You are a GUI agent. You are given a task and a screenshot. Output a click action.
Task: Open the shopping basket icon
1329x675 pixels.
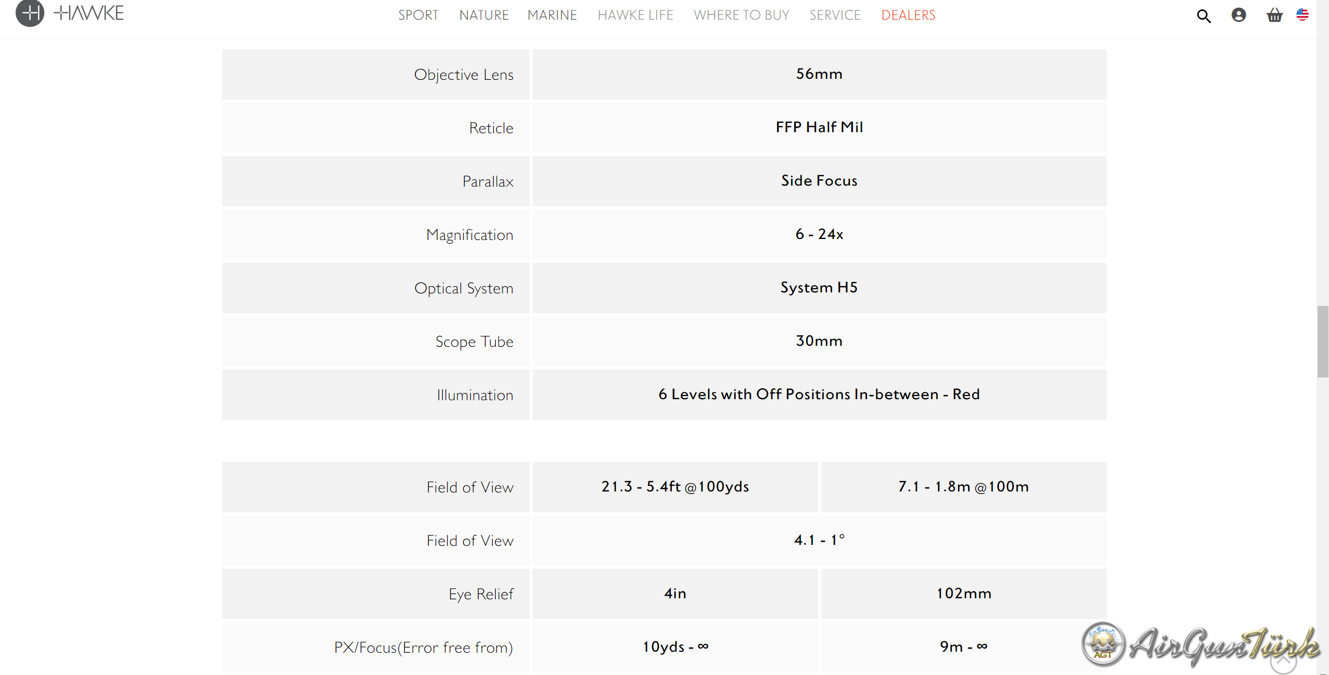click(1274, 15)
